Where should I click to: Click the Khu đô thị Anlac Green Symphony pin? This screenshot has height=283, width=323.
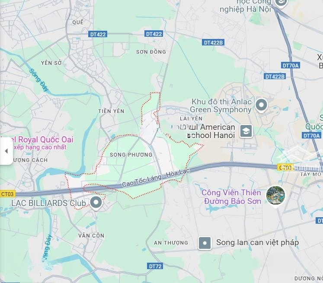261,105
